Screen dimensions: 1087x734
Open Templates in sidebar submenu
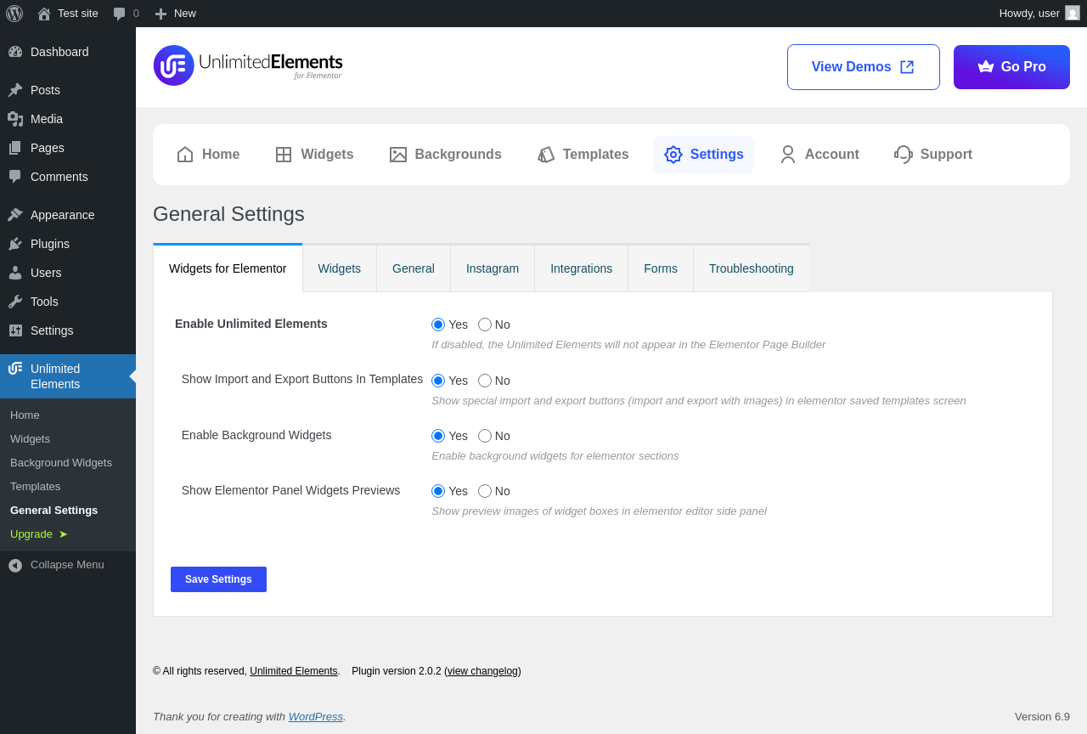(36, 487)
